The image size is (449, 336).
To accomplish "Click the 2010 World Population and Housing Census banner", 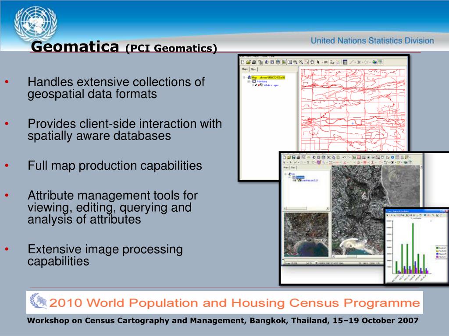I will (x=224, y=302).
